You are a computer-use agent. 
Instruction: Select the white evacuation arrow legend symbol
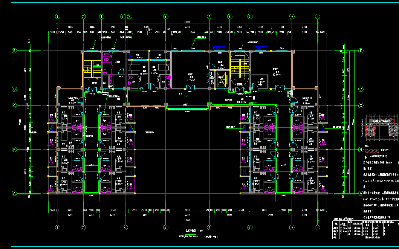coord(366,157)
